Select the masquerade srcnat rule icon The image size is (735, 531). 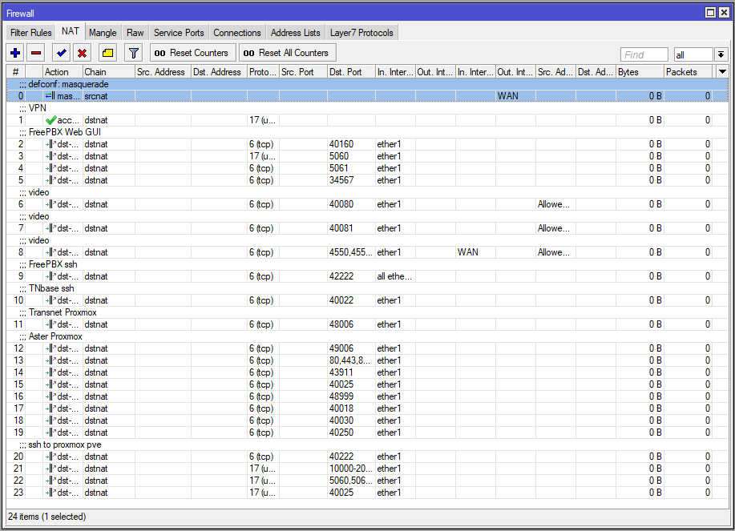50,96
